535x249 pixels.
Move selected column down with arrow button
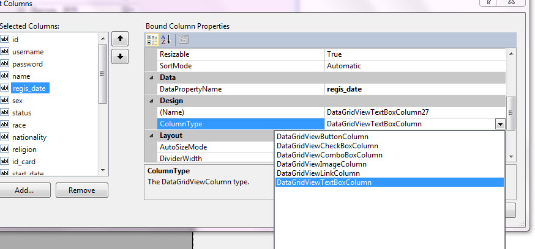[x=121, y=56]
